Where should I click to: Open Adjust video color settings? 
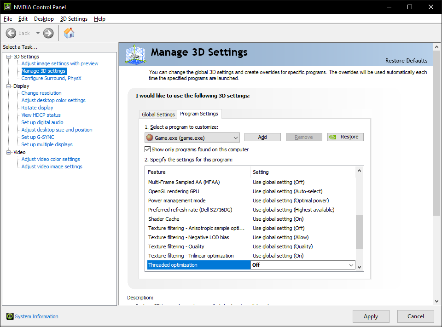pyautogui.click(x=51, y=159)
